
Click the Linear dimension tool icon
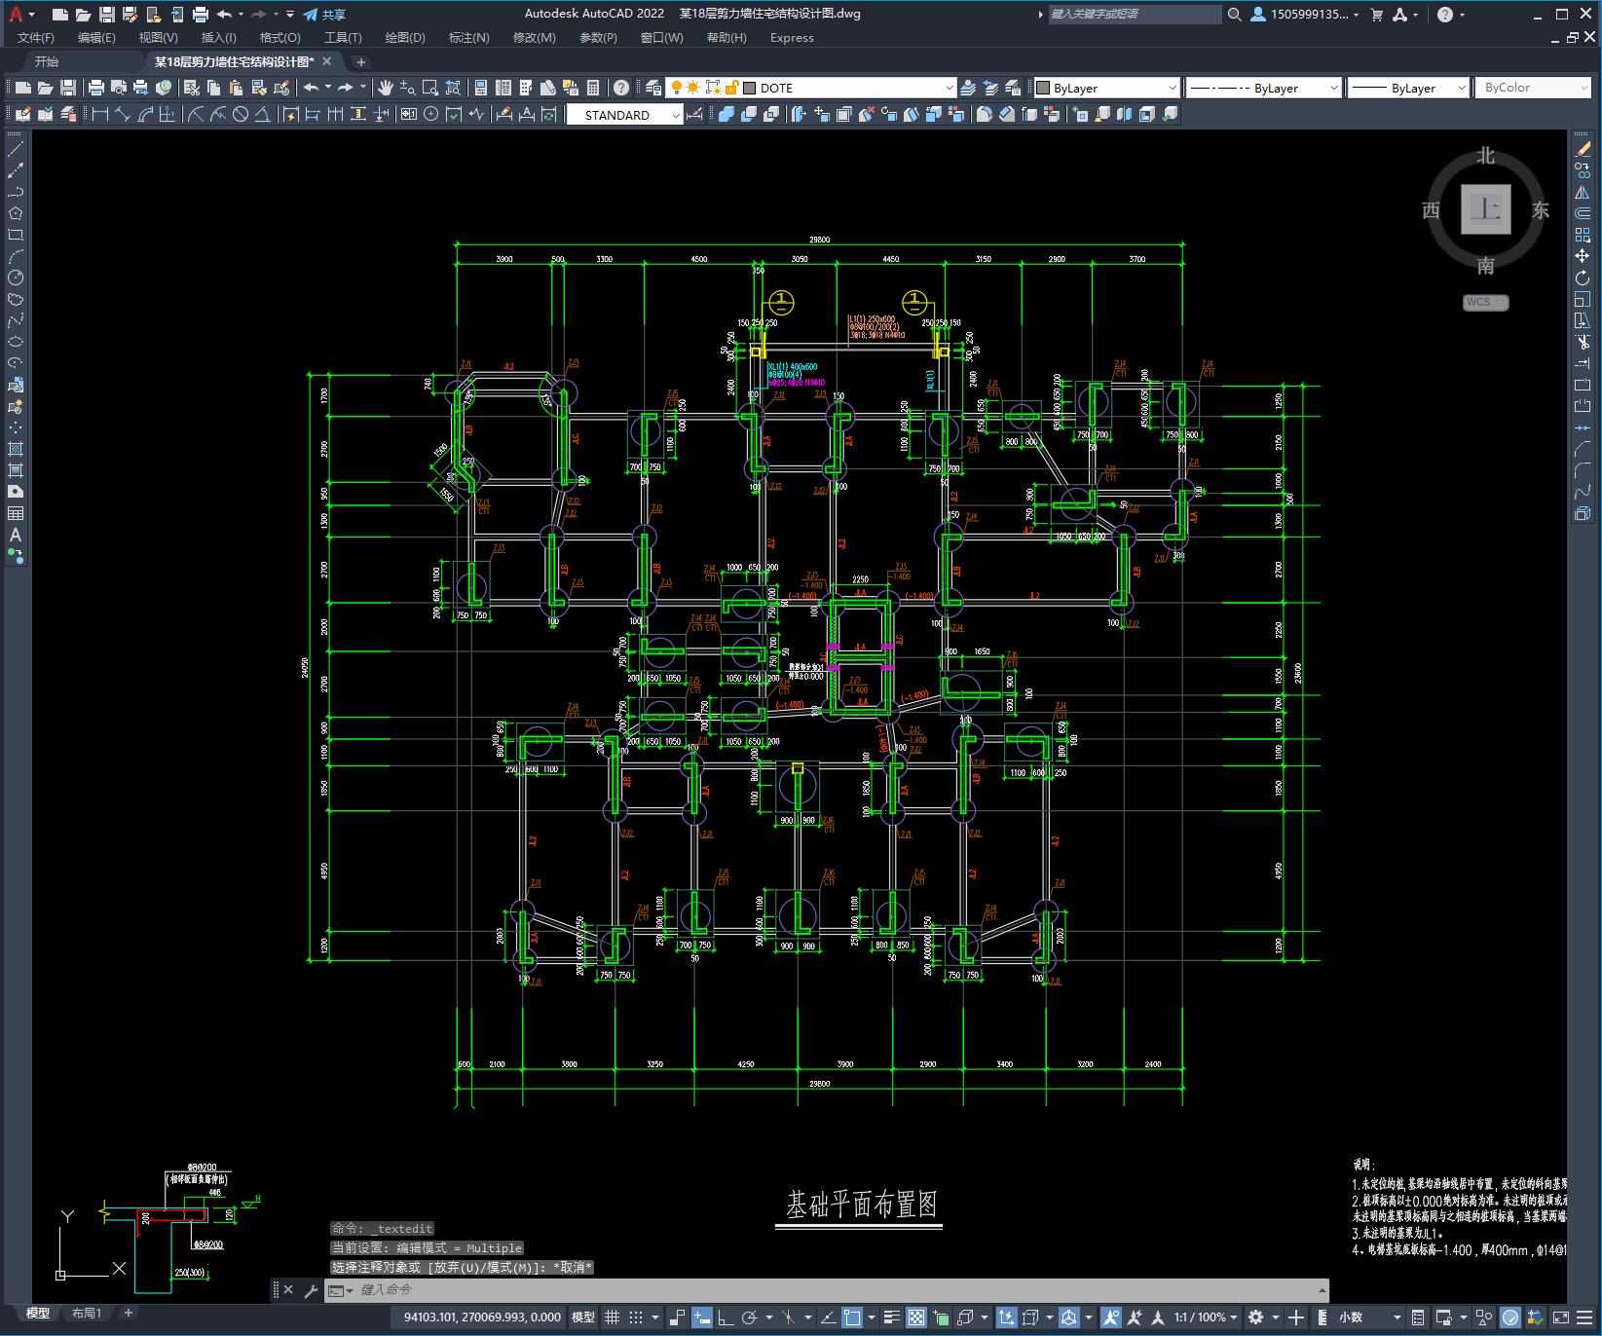(99, 114)
